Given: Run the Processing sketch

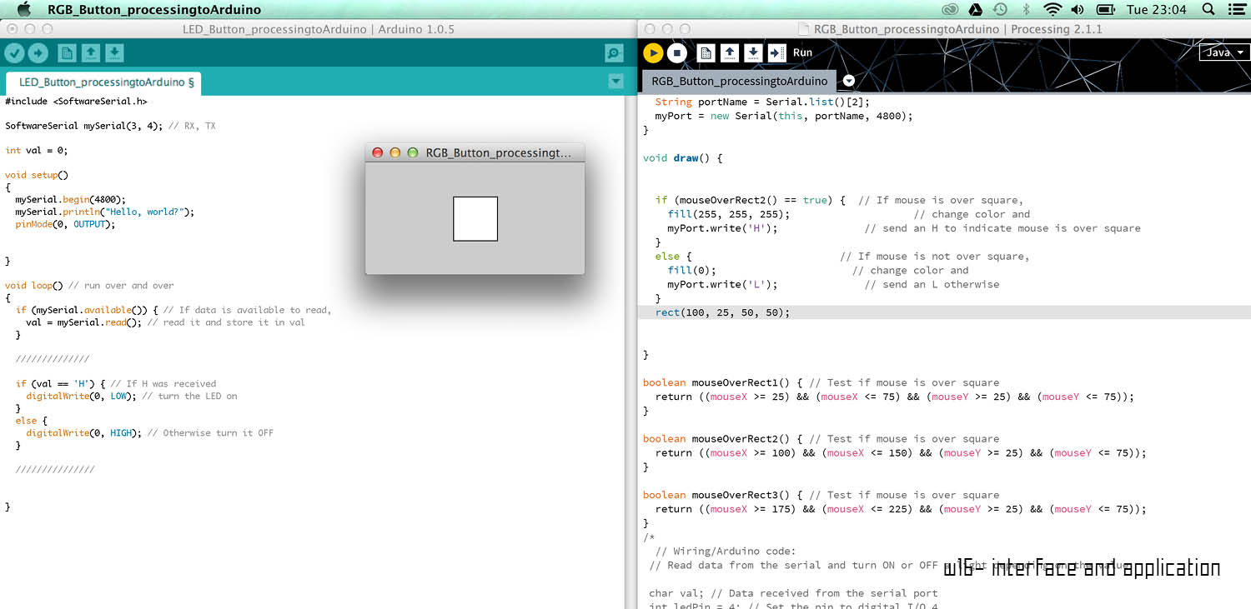Looking at the screenshot, I should coord(653,52).
